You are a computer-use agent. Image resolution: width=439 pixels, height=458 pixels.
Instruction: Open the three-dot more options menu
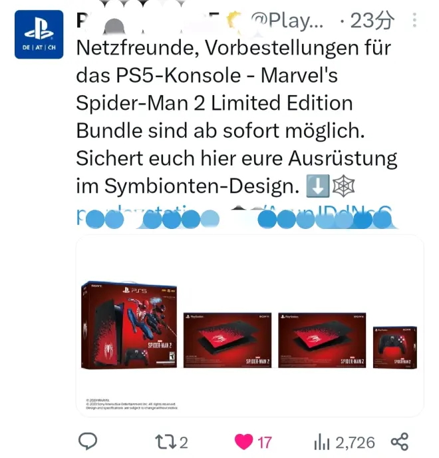coord(414,20)
